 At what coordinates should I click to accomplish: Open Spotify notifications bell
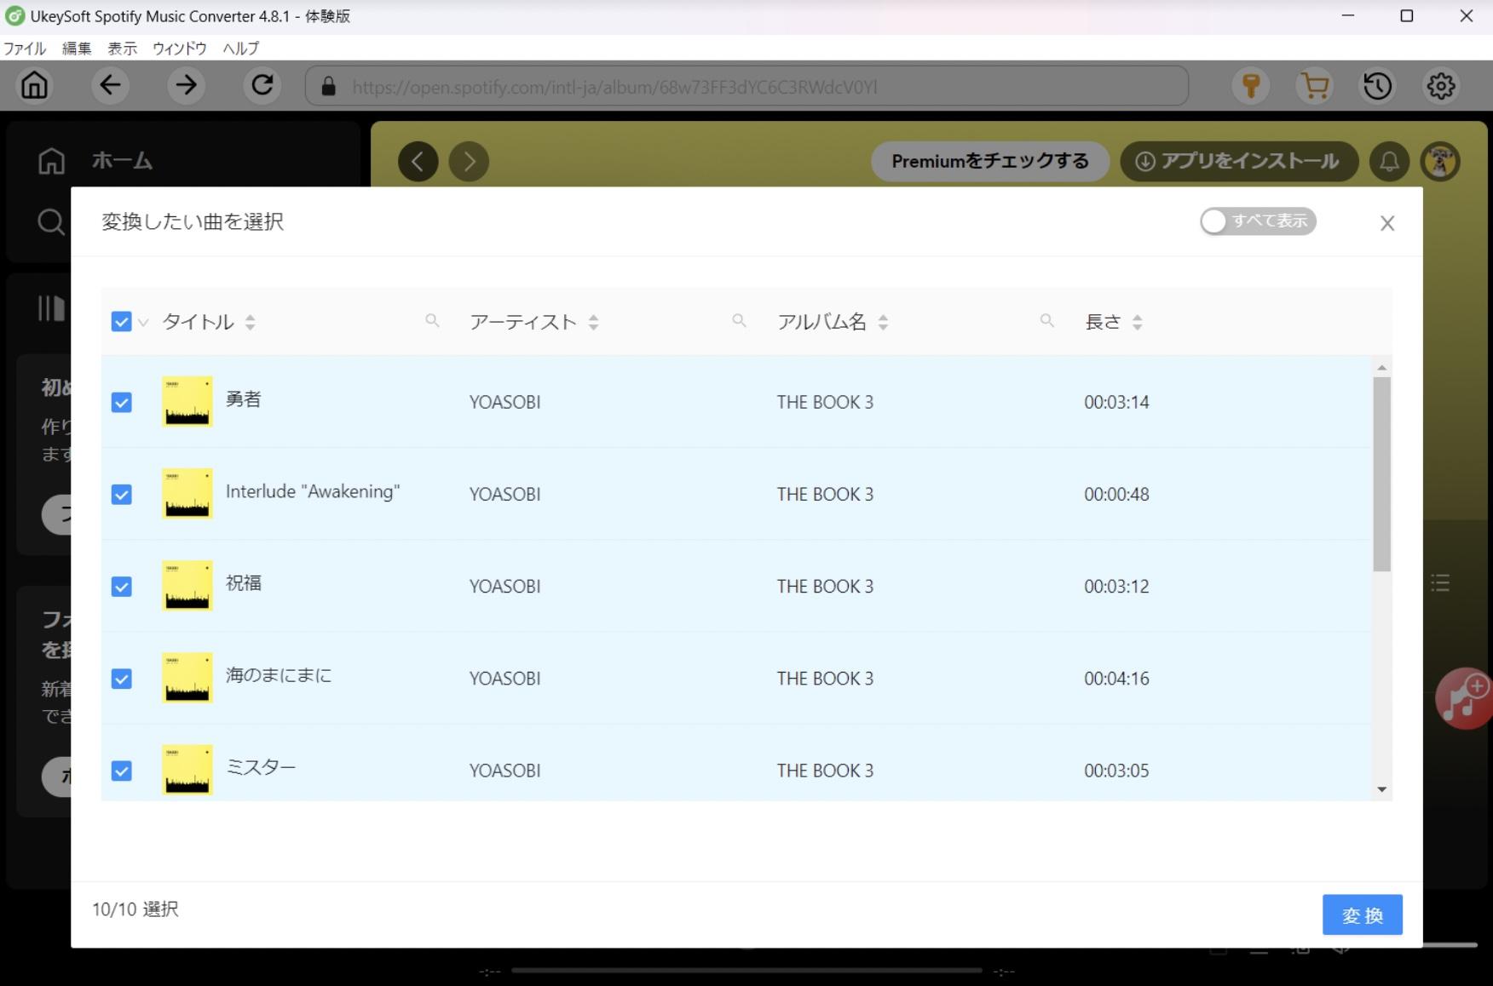point(1389,161)
